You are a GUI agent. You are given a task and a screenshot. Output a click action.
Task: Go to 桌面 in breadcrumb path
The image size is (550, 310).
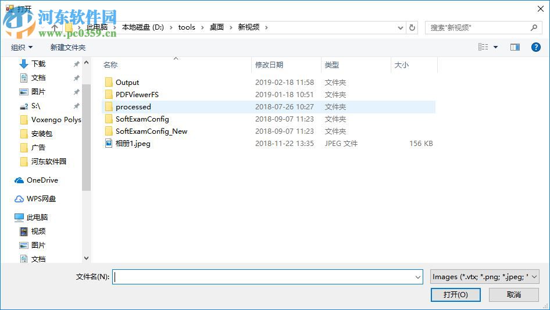[x=217, y=27]
